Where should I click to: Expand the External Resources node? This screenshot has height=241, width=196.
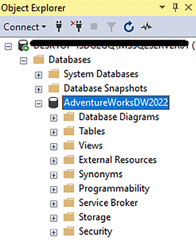(x=54, y=161)
